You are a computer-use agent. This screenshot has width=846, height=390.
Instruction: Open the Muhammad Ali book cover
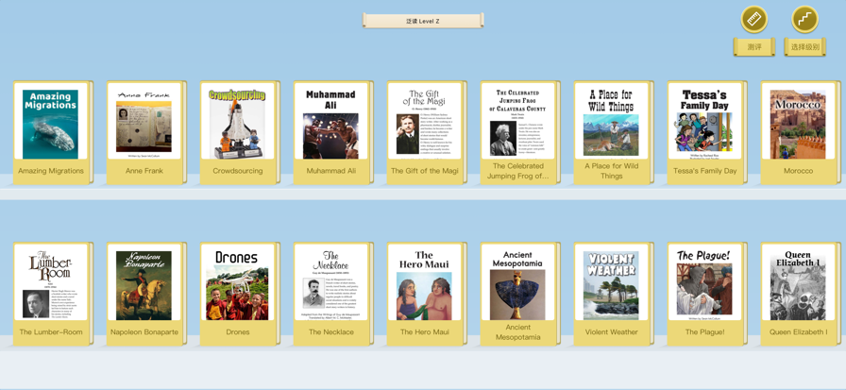point(330,121)
